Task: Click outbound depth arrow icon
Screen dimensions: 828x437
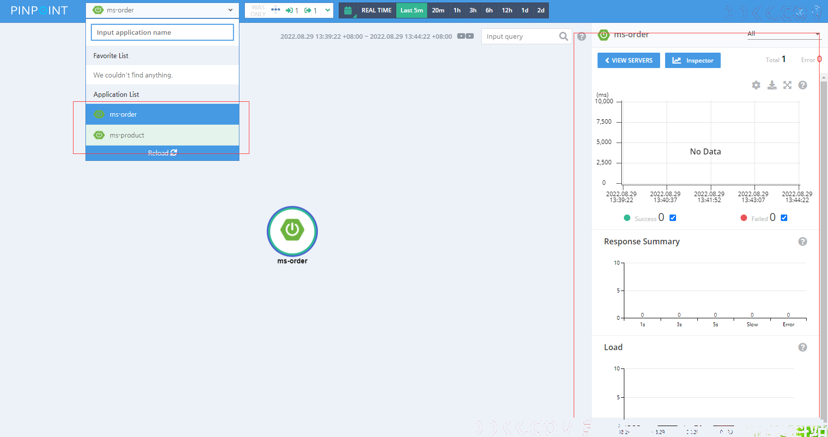Action: coord(308,10)
